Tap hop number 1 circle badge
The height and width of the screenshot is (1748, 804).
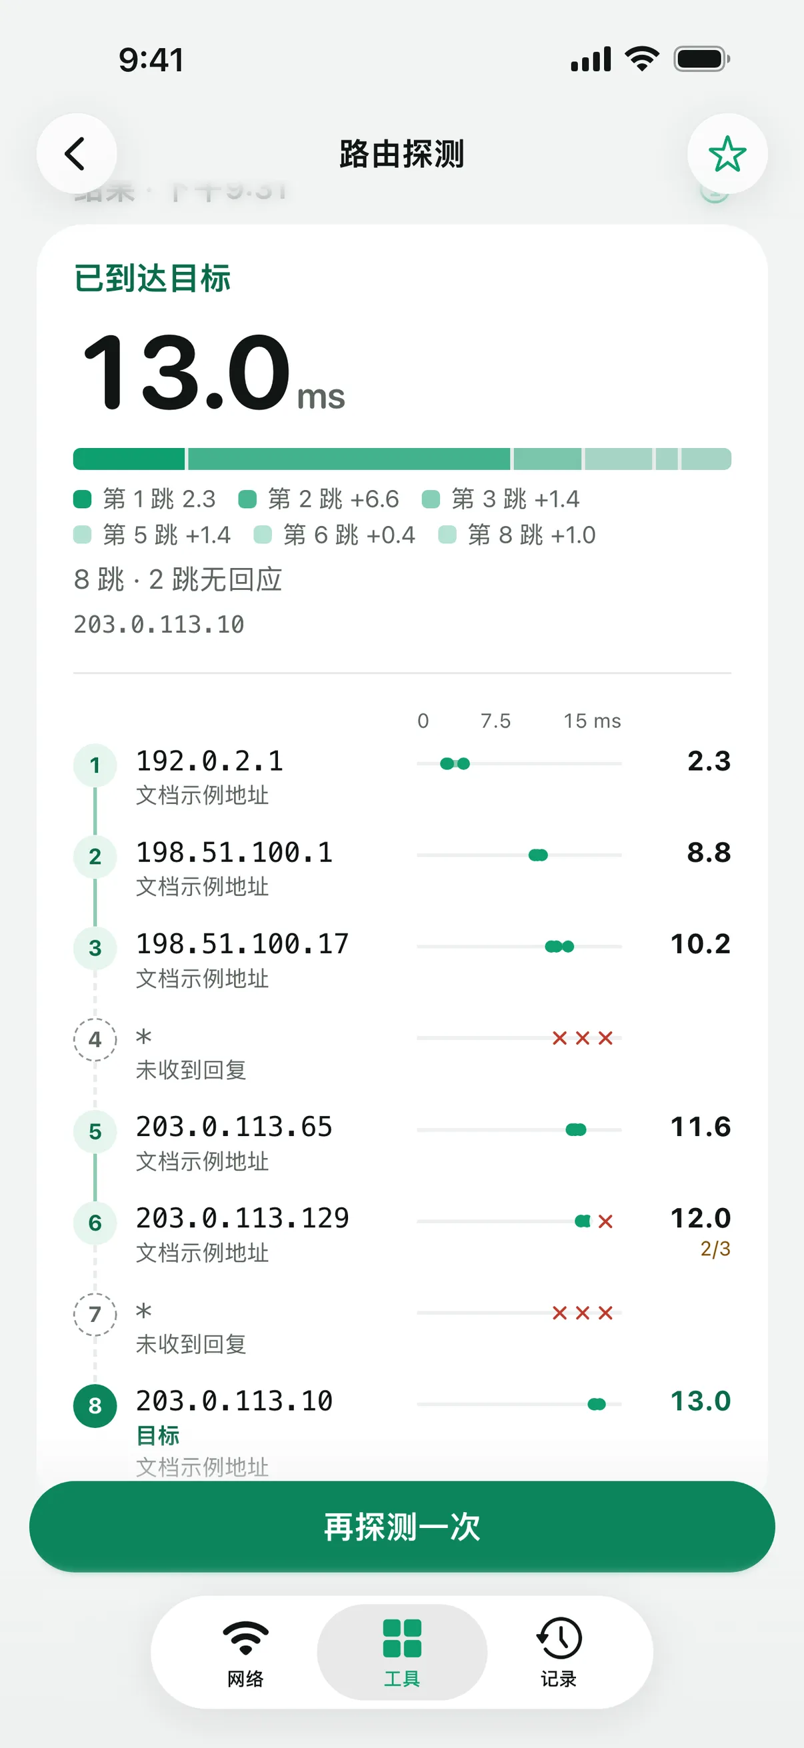(x=95, y=765)
